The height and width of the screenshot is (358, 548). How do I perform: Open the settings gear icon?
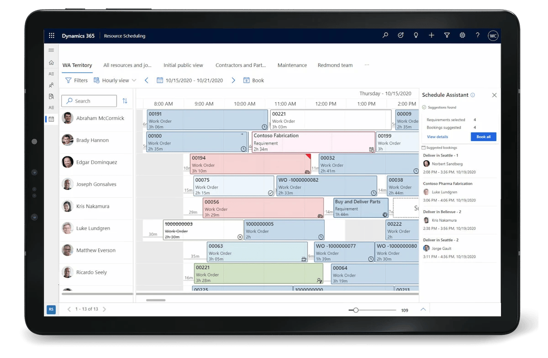(462, 35)
